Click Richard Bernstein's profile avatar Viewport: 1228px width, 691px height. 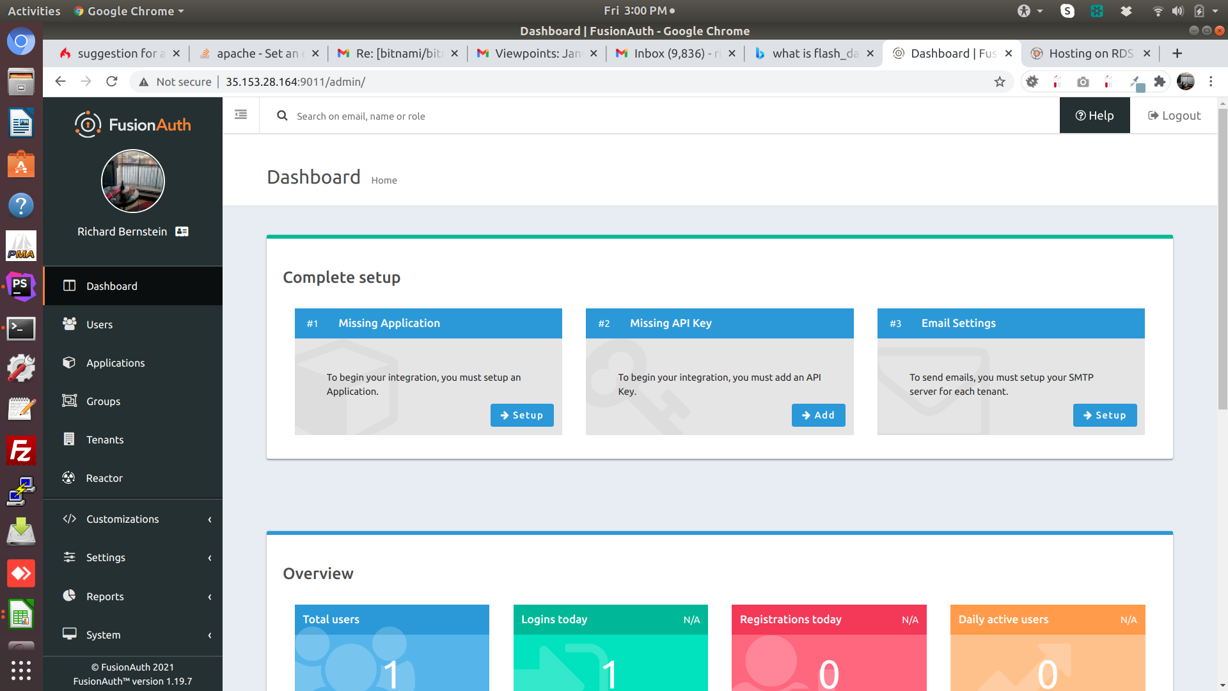(133, 181)
